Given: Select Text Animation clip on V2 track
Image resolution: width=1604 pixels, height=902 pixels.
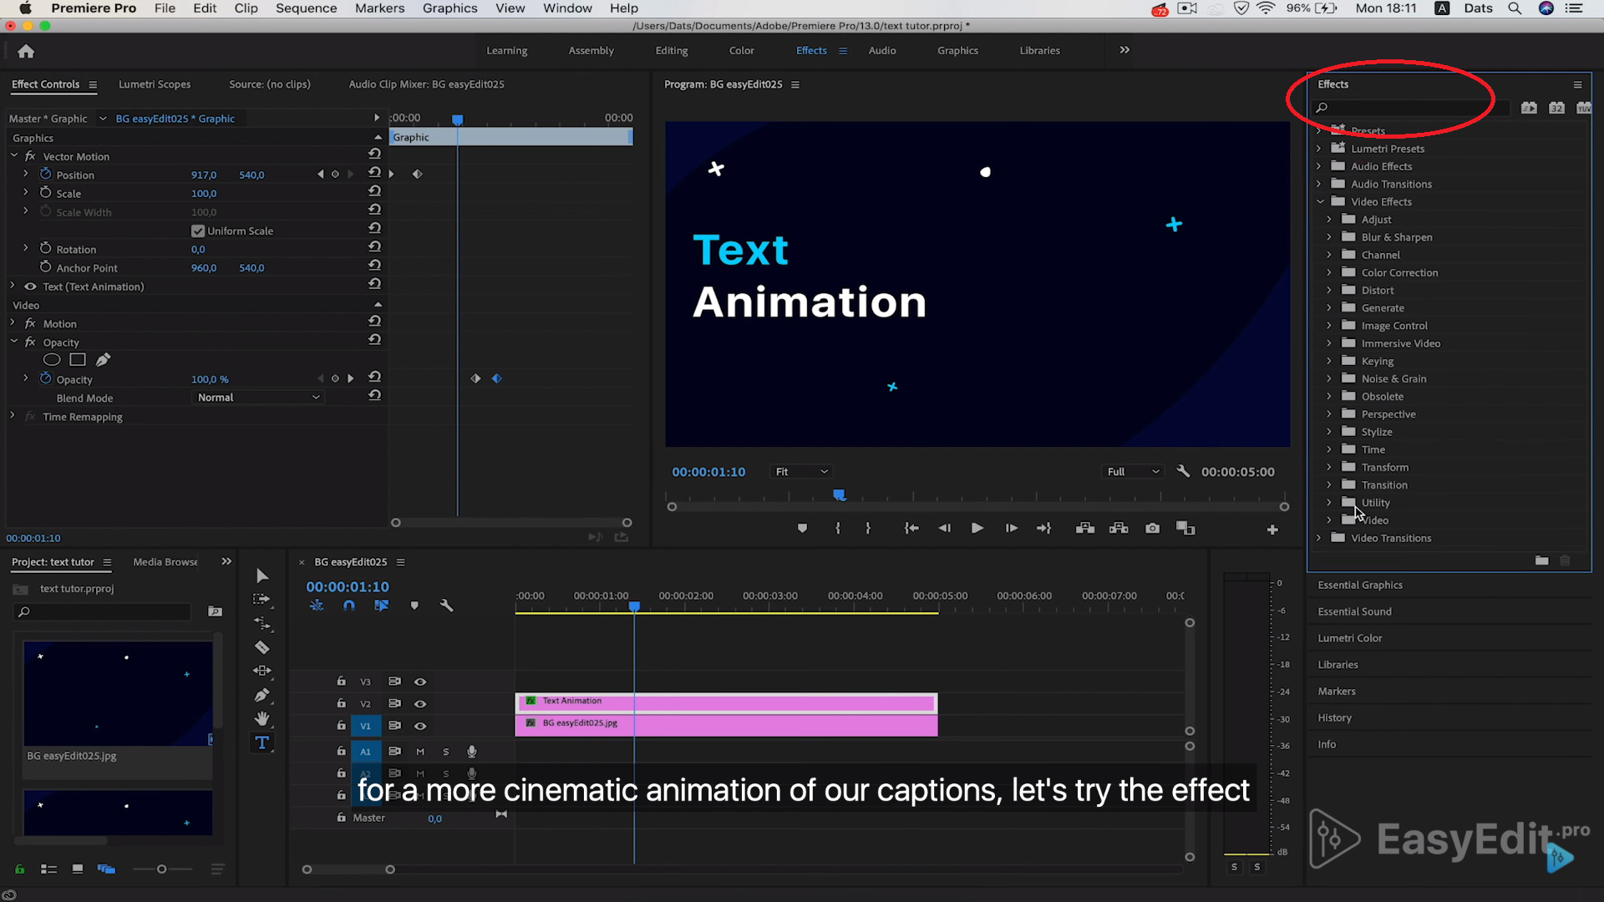Looking at the screenshot, I should (x=726, y=701).
